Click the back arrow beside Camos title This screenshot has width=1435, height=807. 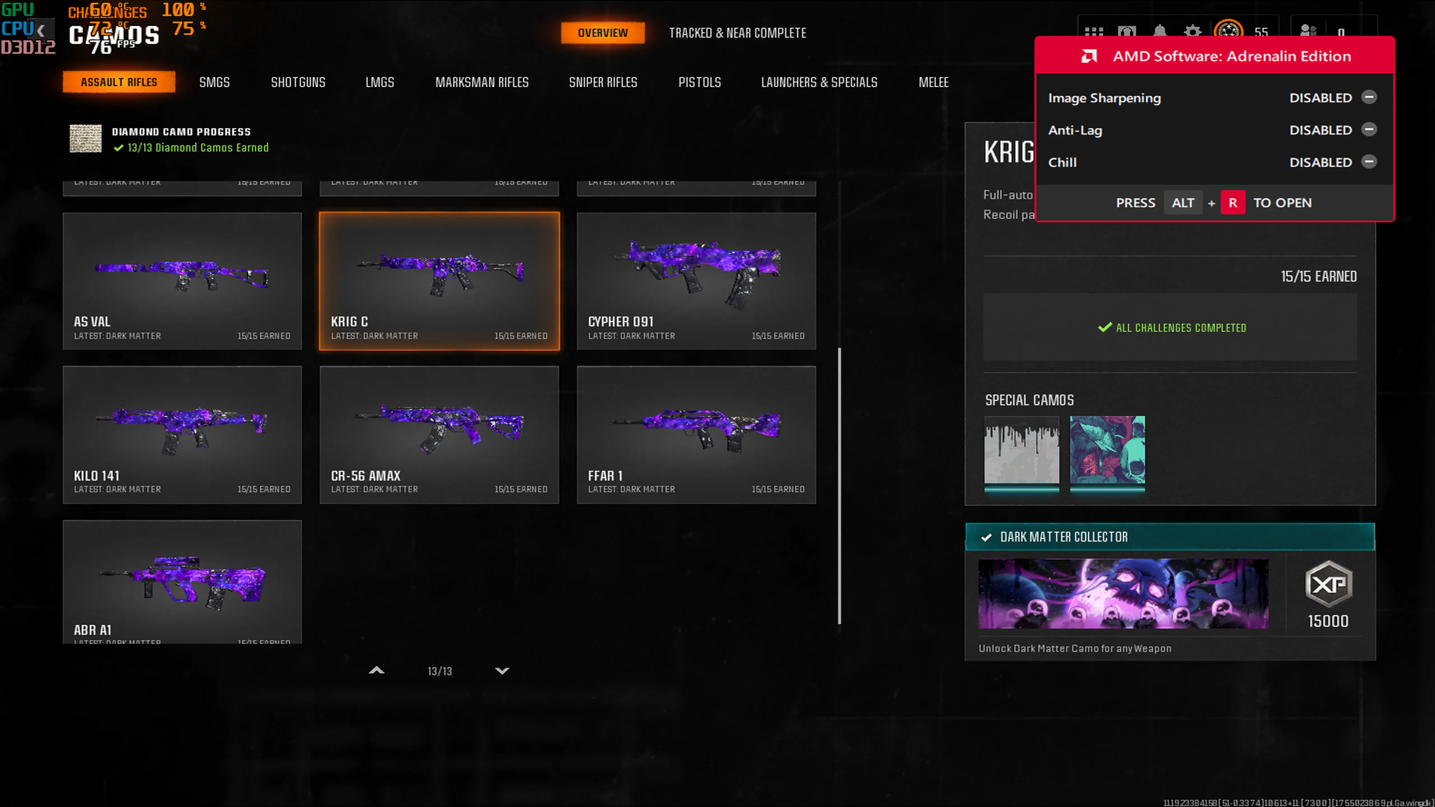tap(41, 30)
